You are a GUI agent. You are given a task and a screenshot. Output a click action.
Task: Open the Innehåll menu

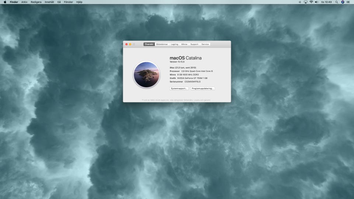click(49, 2)
